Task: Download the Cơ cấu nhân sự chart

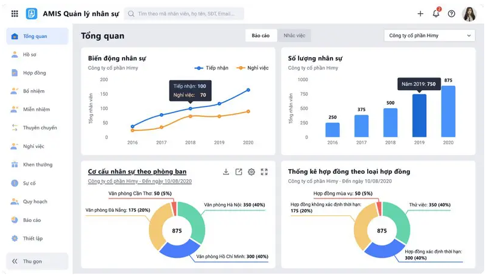Action: (226, 172)
